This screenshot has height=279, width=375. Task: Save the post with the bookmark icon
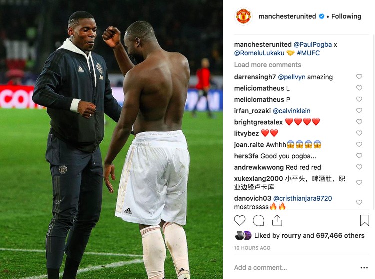[364, 220]
